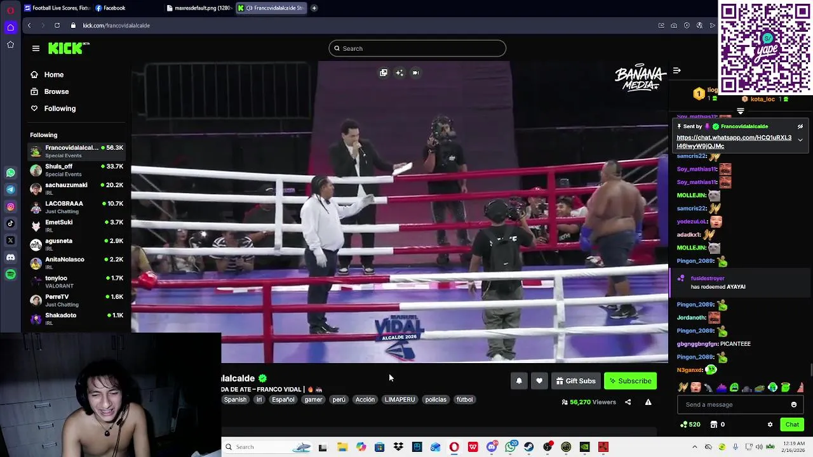Collapse chat panel with arrow icon
813x457 pixels.
pyautogui.click(x=676, y=70)
